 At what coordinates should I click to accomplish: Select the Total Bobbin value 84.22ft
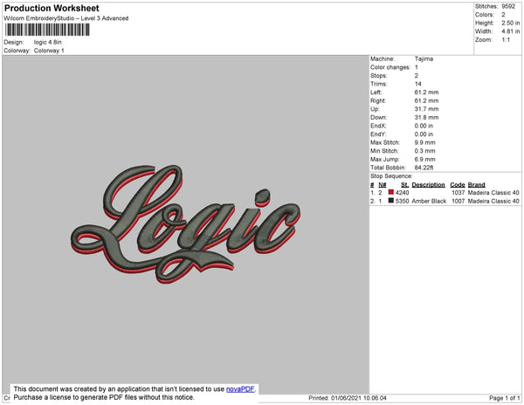(424, 168)
